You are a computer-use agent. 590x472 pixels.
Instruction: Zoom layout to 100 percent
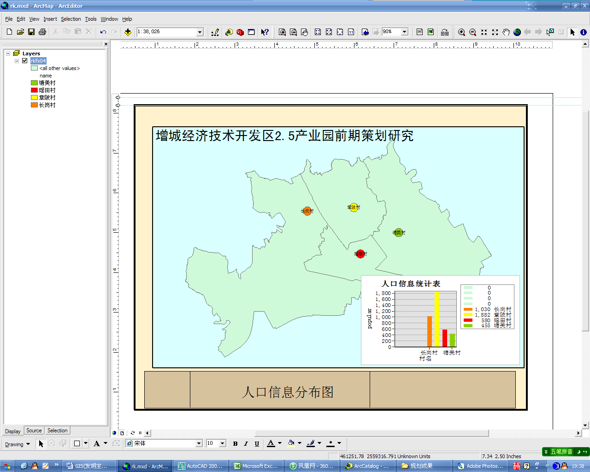click(x=351, y=32)
